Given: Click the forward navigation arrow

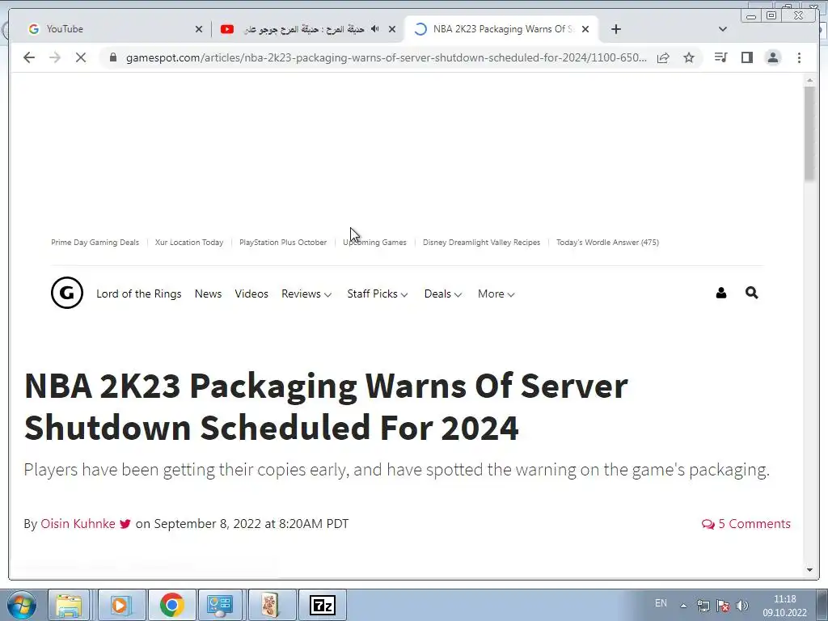Looking at the screenshot, I should pos(55,57).
